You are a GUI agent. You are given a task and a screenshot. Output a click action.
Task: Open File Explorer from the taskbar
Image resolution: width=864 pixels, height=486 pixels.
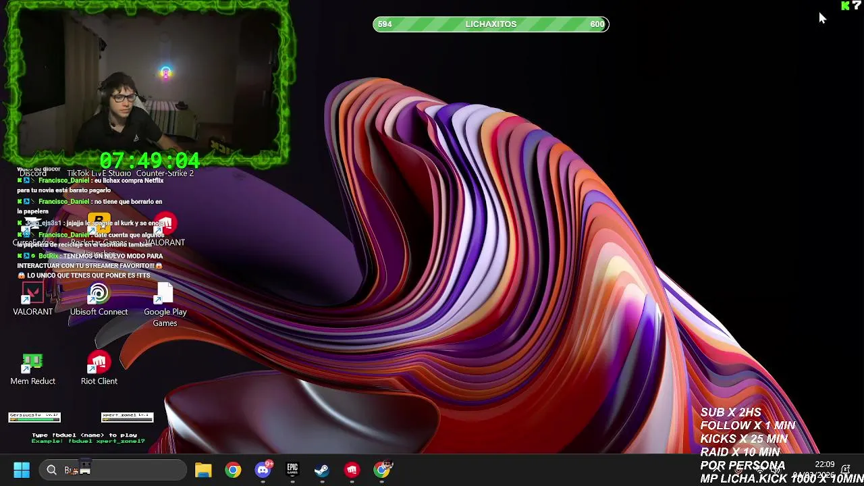pos(203,470)
